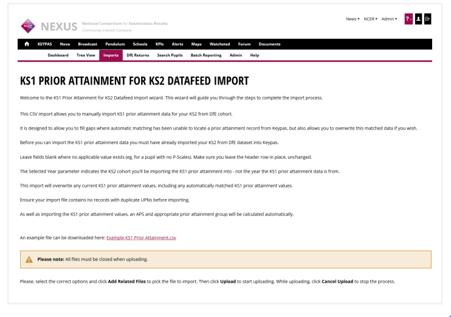Click the bold 'Upload' text in the instructions
The height and width of the screenshot is (317, 451).
coord(228,281)
